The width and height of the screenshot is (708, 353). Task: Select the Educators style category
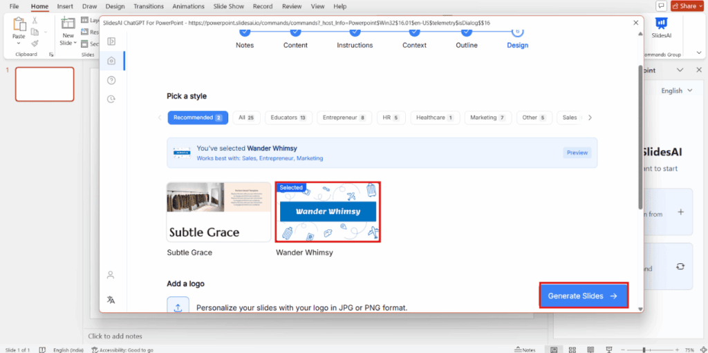(288, 117)
